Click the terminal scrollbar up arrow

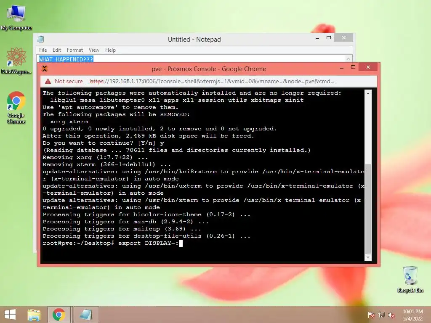368,93
